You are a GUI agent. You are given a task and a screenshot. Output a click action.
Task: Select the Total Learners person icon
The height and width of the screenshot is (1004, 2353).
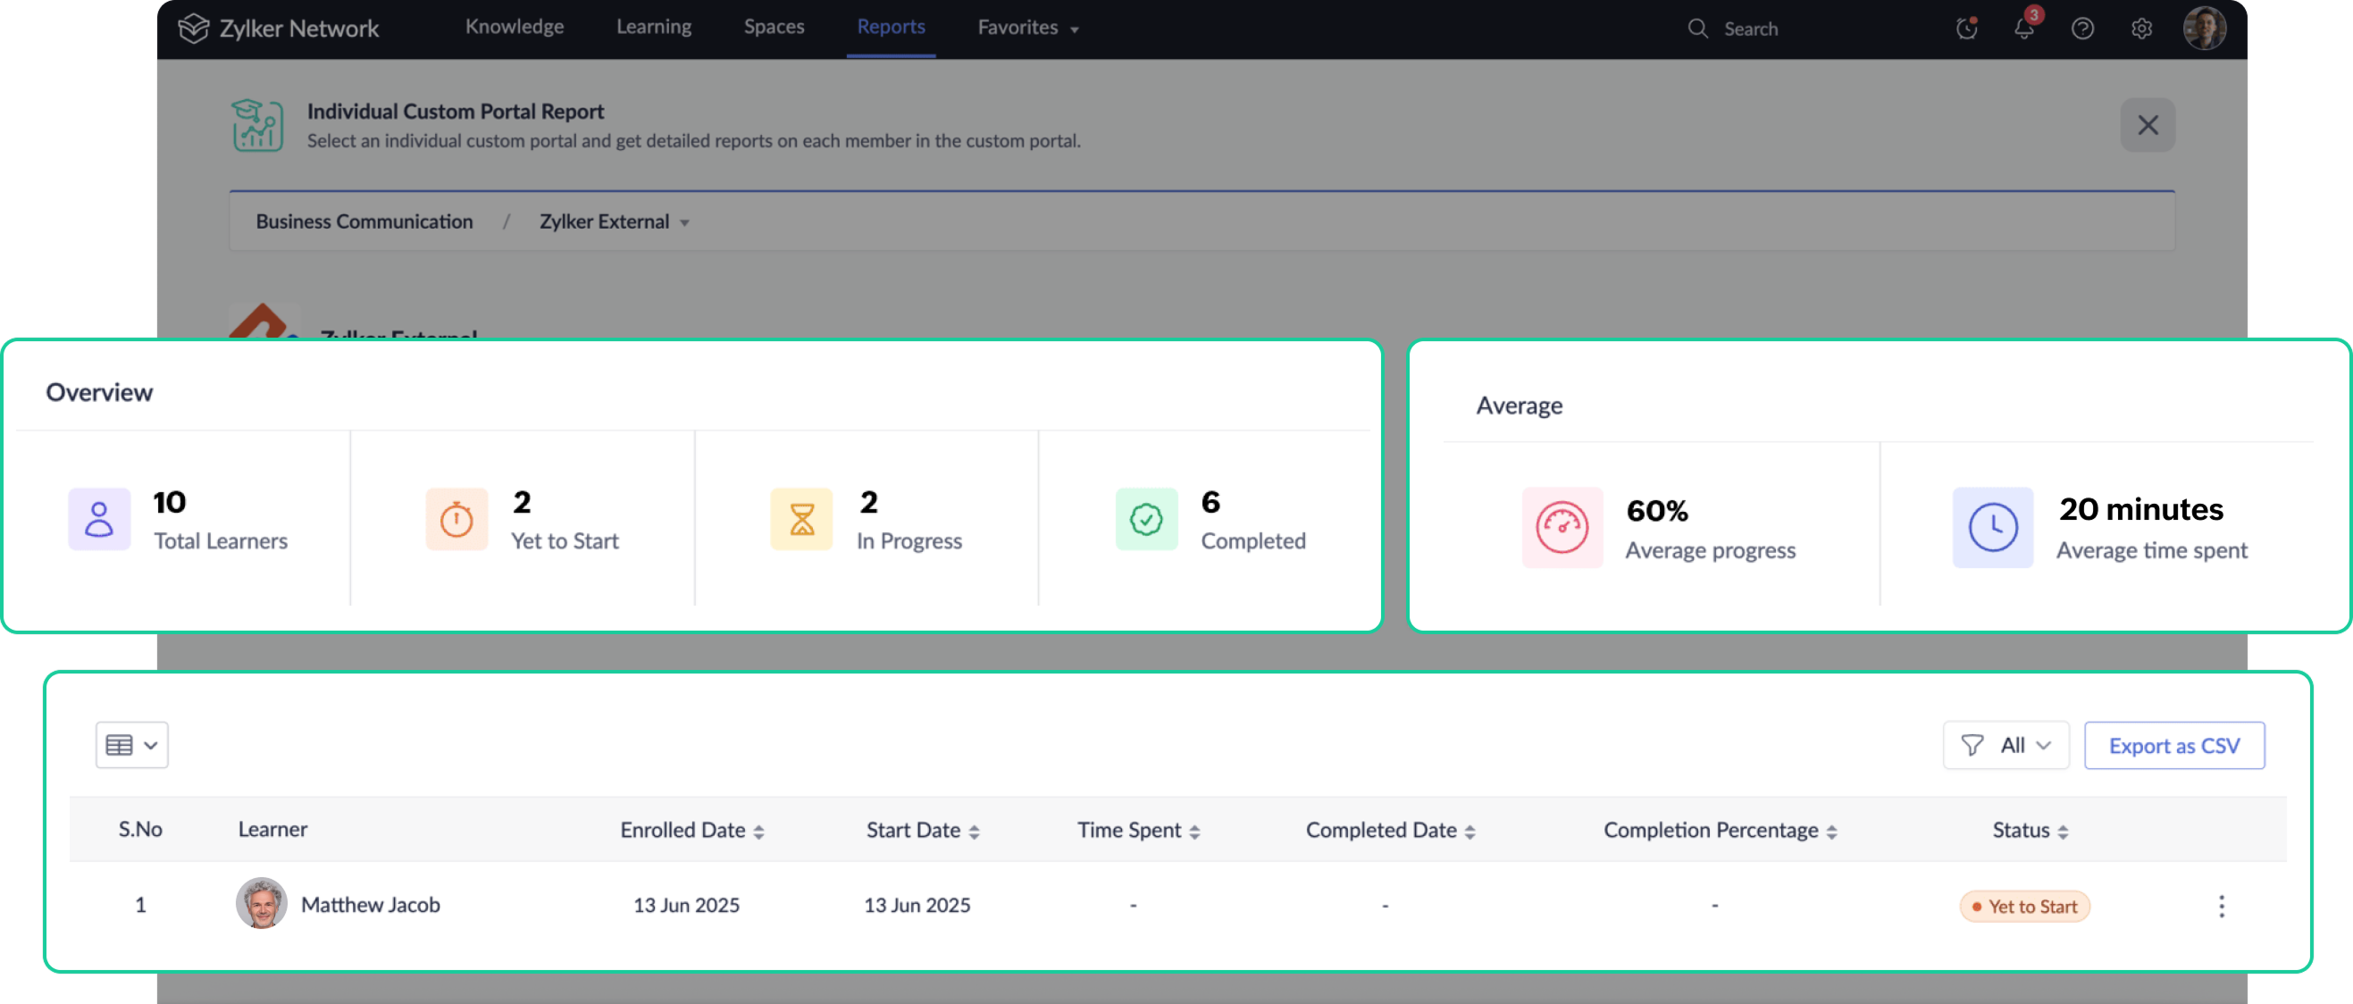pos(98,519)
